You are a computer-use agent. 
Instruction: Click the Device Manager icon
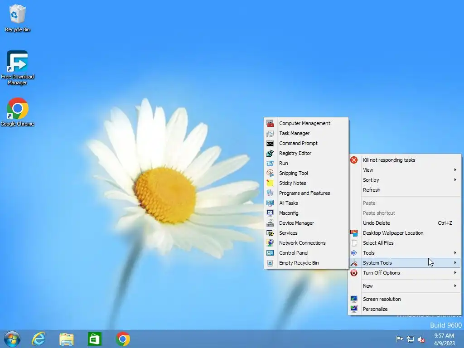click(270, 223)
